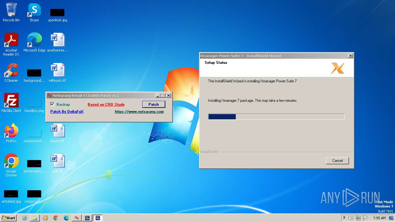395x222 pixels.
Task: Switch to first InstallShield taskbar item
Action: click(x=87, y=218)
